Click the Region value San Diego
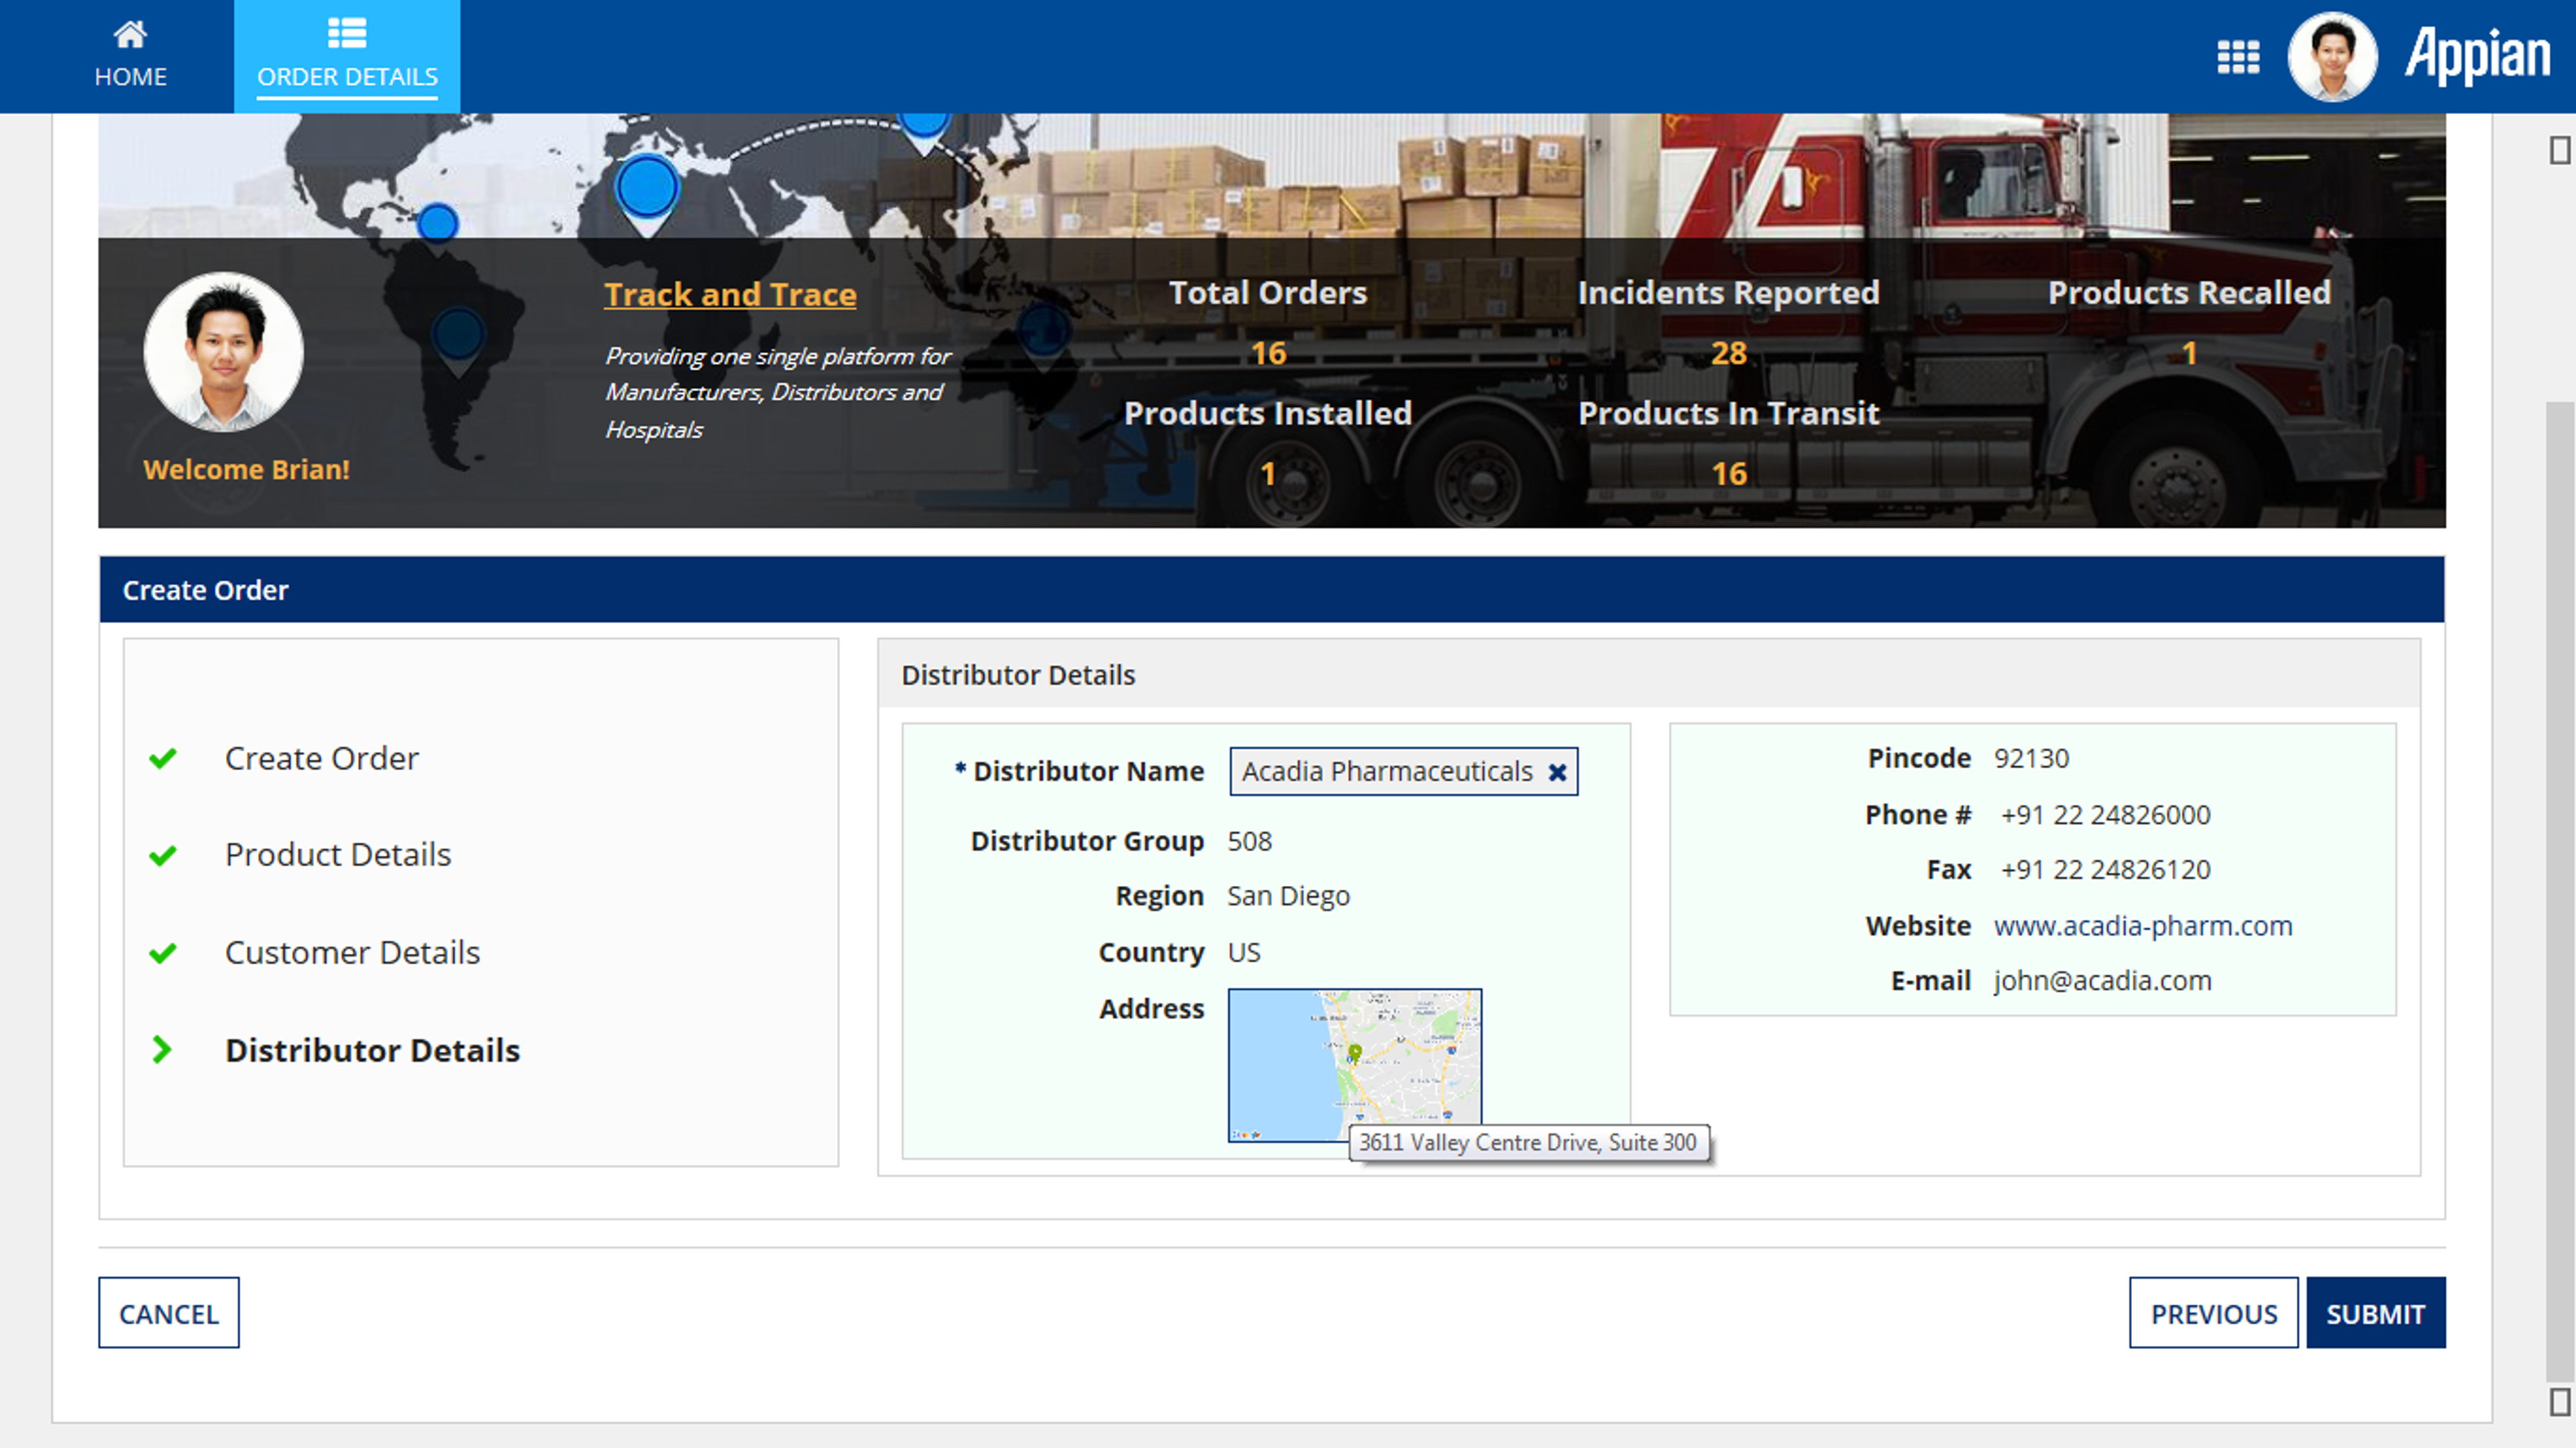This screenshot has height=1448, width=2576. 1288,896
